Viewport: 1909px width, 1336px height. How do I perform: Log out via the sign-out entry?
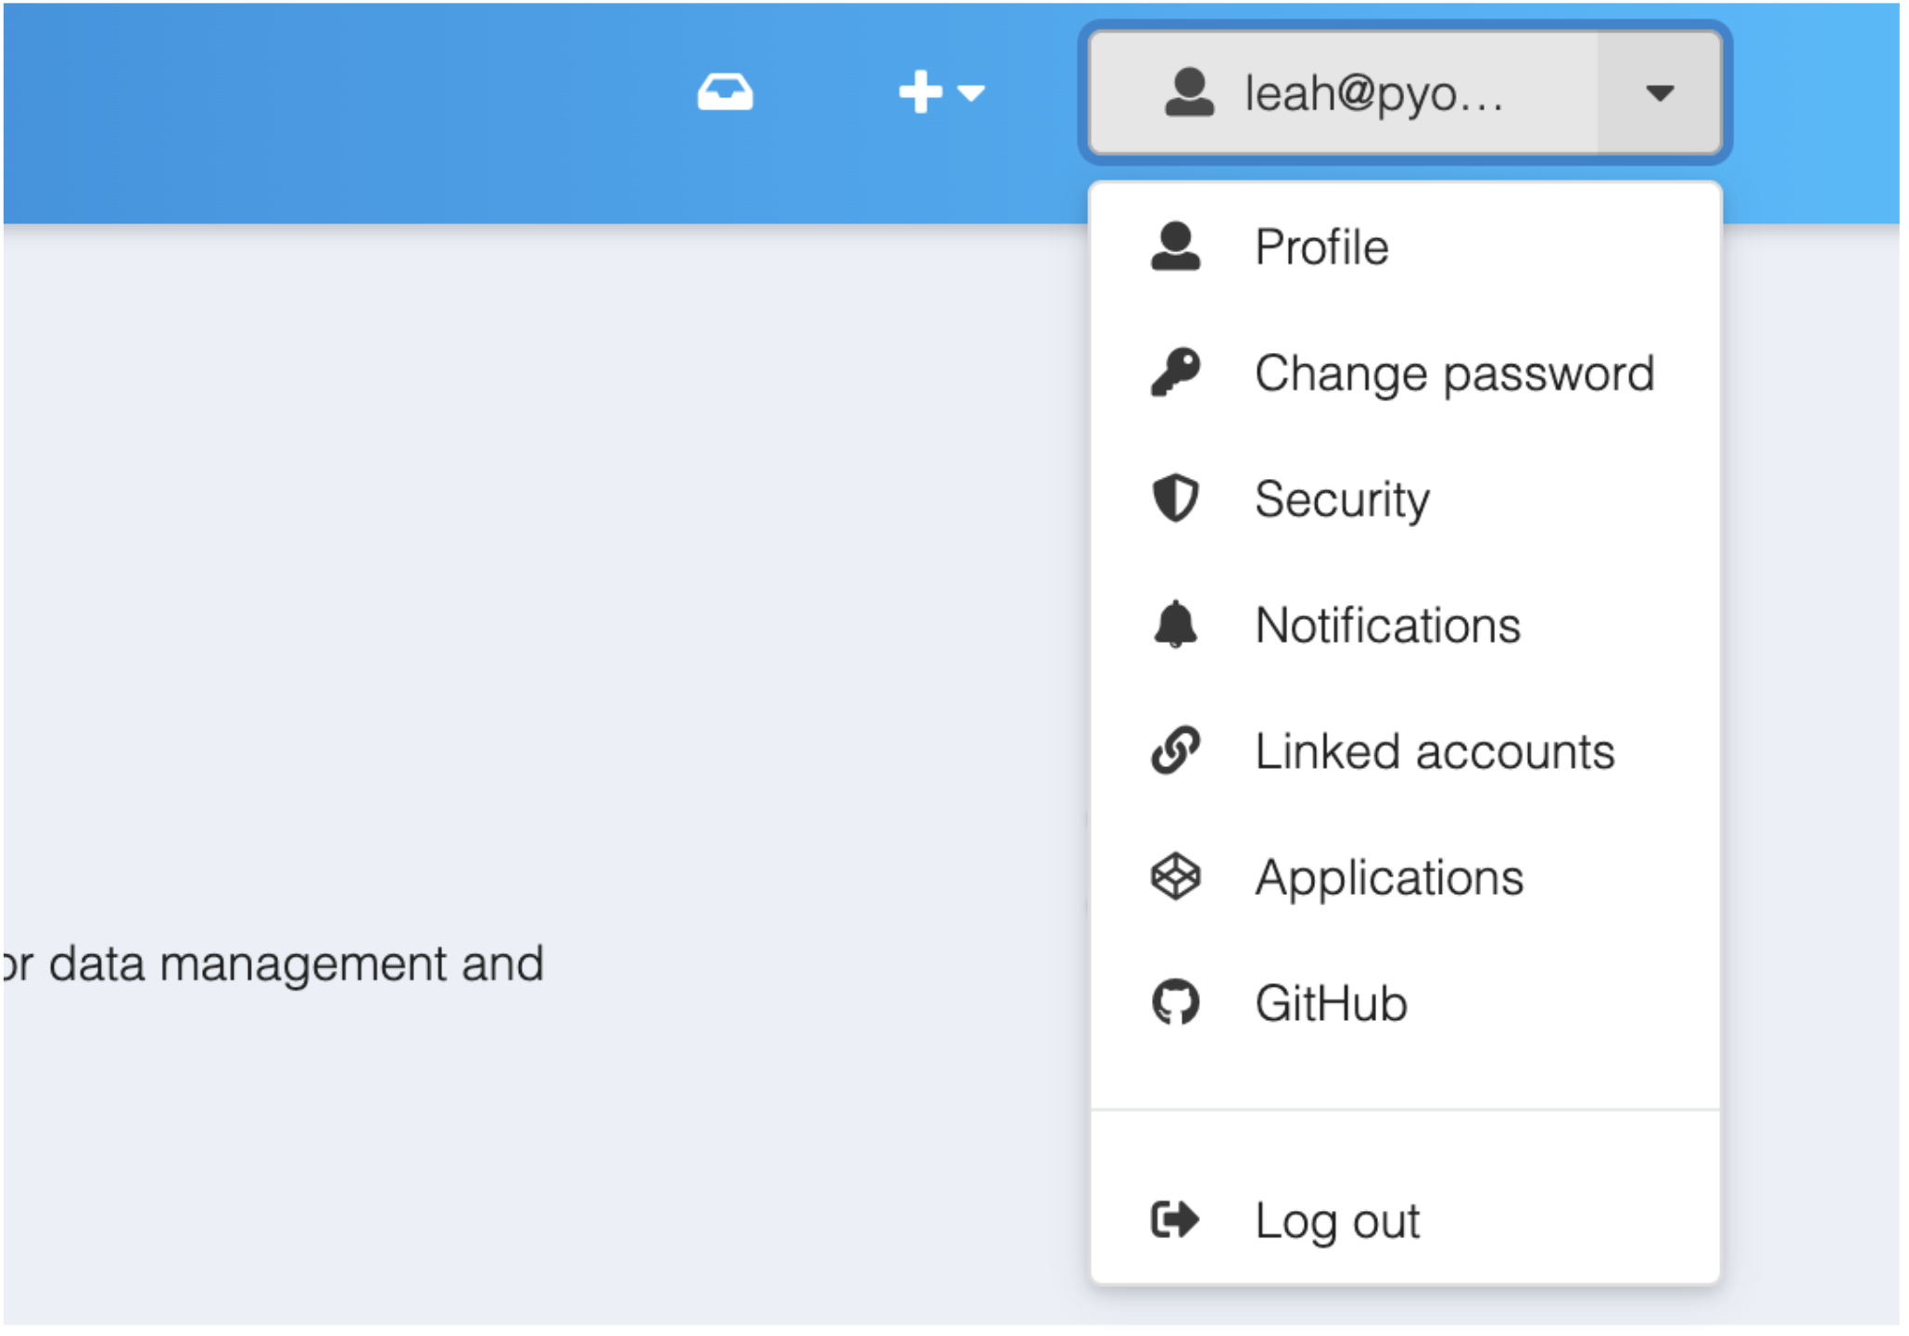coord(1405,1221)
